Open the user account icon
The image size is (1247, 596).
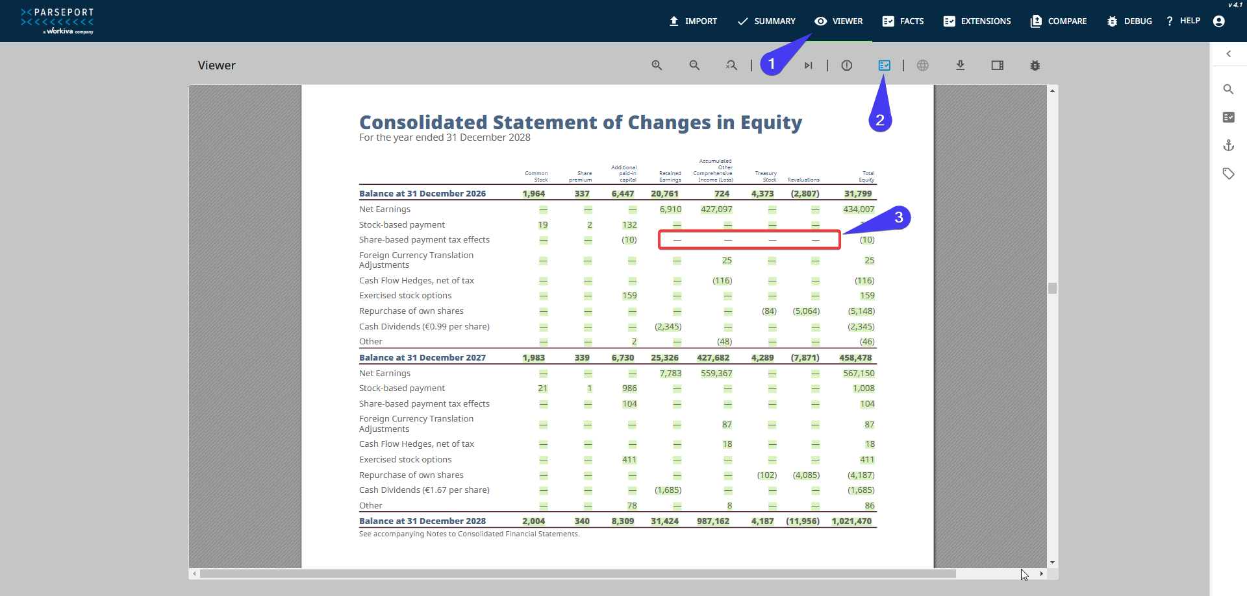coord(1219,21)
